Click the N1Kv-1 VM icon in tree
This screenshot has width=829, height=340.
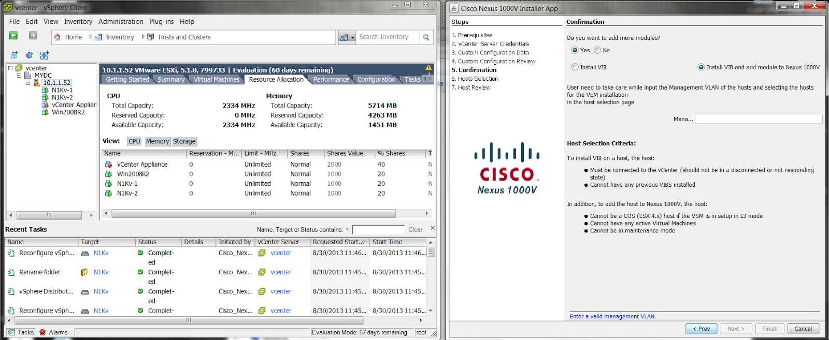(x=46, y=90)
